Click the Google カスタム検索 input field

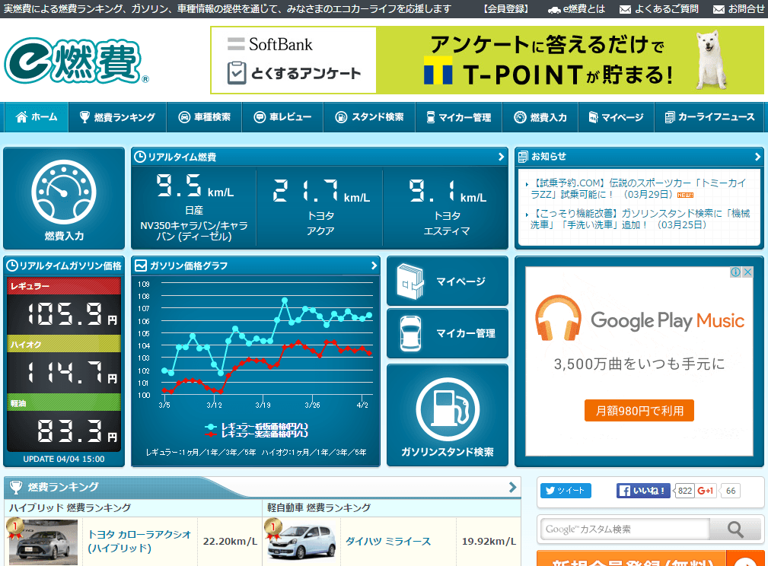click(x=625, y=529)
